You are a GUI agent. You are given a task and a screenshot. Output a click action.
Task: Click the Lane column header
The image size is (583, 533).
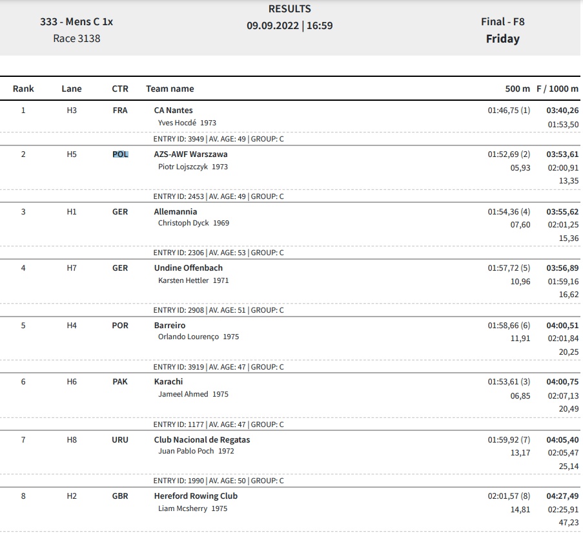[x=72, y=89]
